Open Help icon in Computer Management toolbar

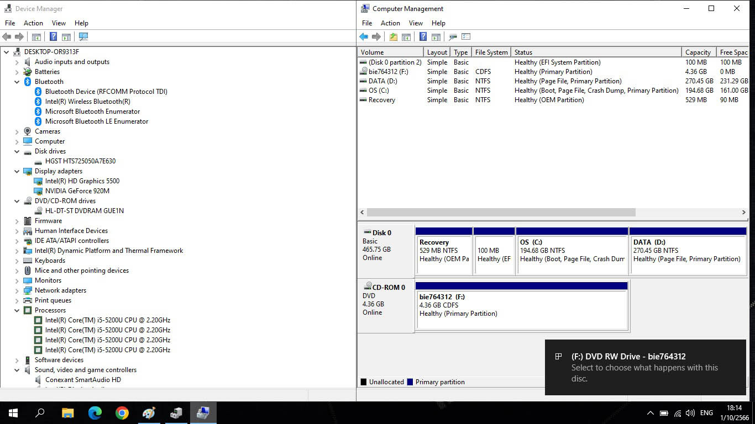(423, 37)
